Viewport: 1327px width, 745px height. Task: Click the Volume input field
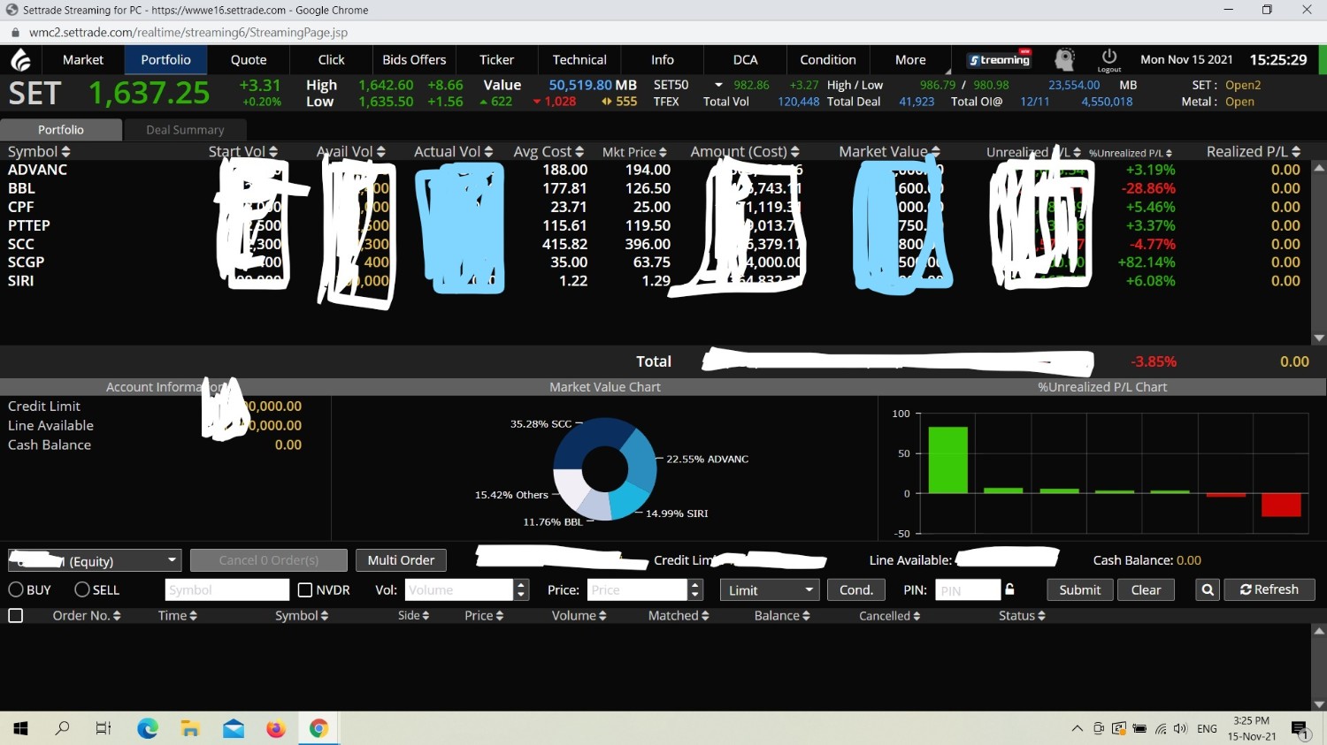point(459,589)
